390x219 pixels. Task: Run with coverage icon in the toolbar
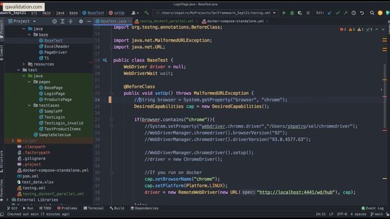point(300,13)
